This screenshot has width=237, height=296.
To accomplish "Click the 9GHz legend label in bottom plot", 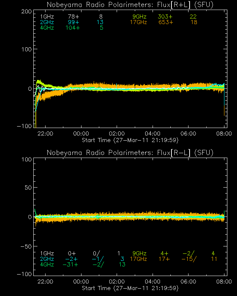I will click(140, 253).
